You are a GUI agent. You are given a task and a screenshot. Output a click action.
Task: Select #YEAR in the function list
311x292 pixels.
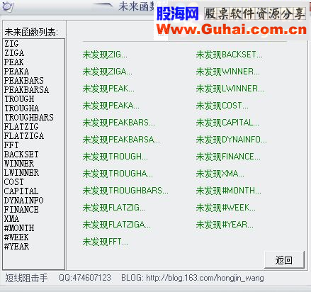click(x=16, y=247)
